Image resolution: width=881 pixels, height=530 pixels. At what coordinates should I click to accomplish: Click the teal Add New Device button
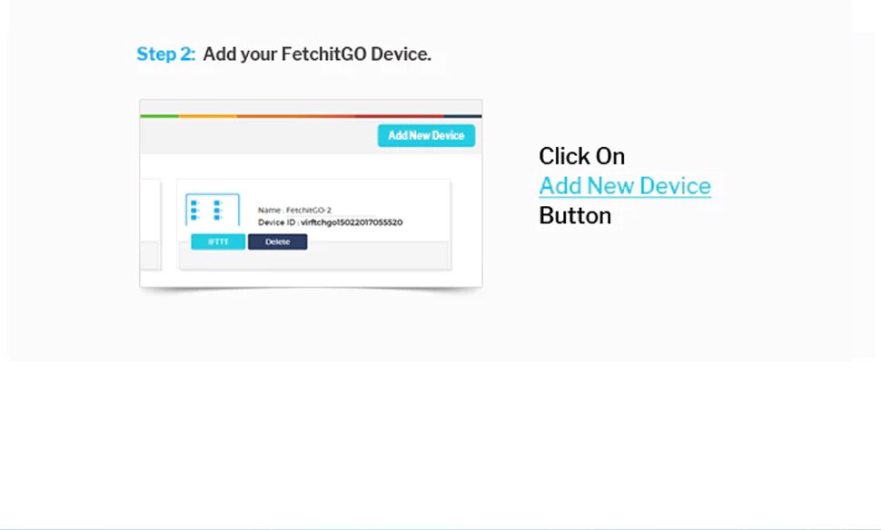pos(427,135)
